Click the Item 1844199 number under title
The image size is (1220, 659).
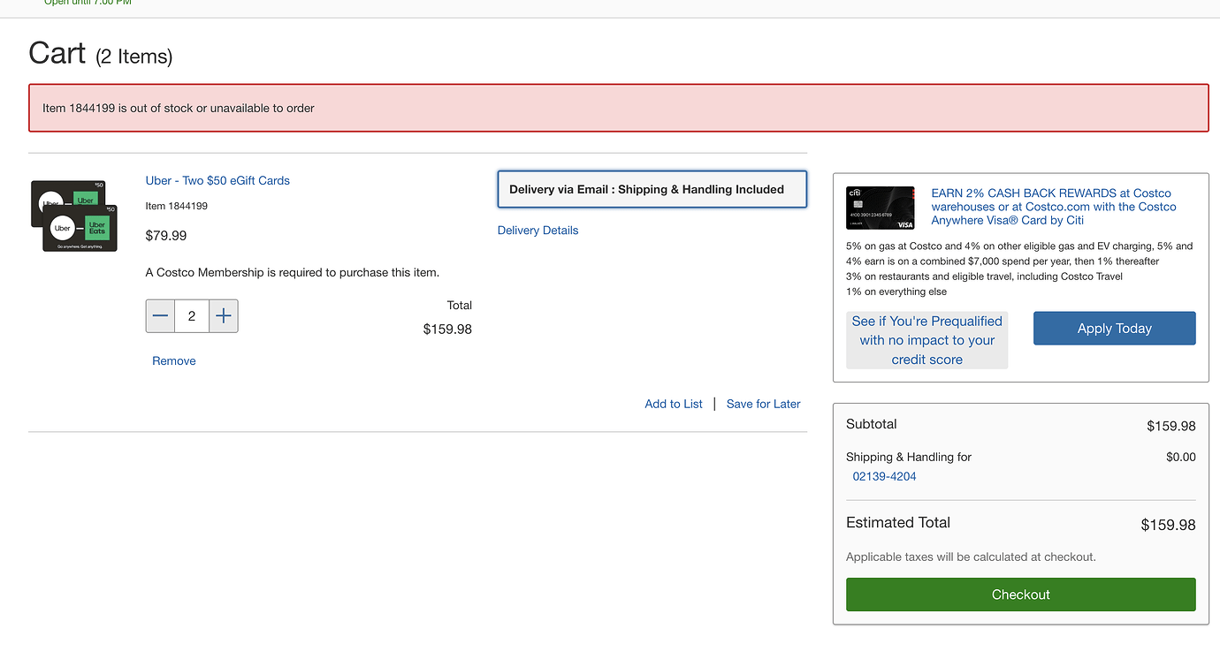[x=177, y=206]
